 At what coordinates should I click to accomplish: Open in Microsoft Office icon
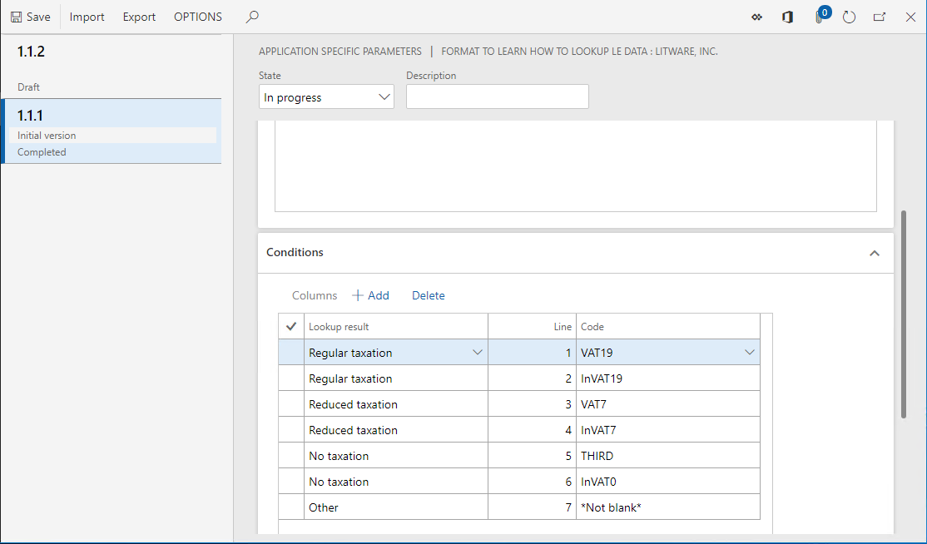787,17
